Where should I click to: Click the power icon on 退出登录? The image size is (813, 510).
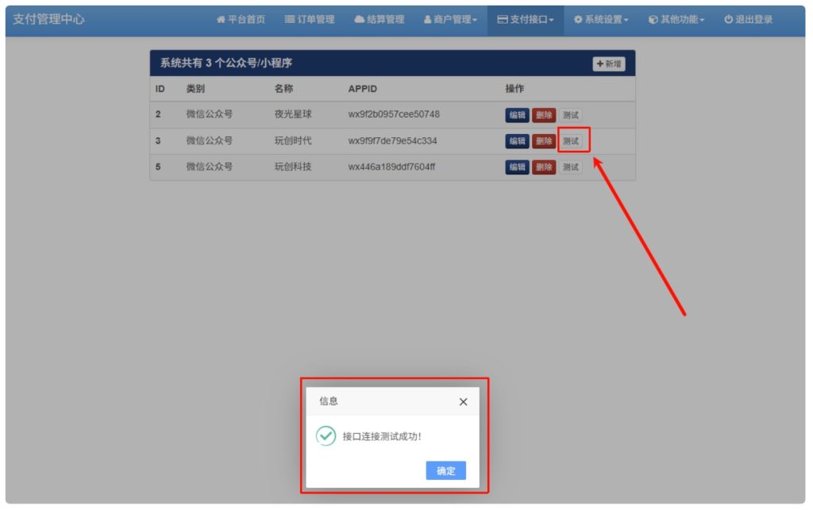pos(727,19)
